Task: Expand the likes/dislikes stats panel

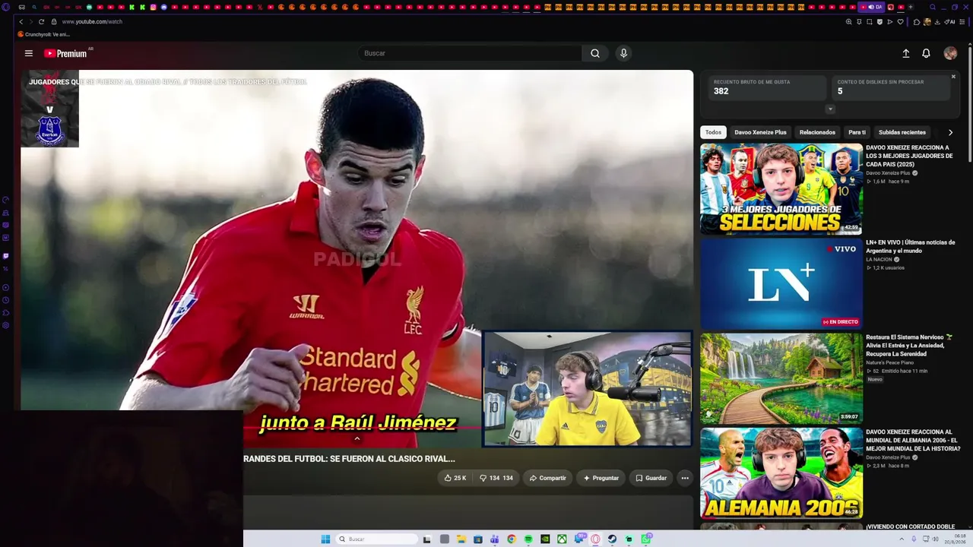Action: click(x=830, y=109)
